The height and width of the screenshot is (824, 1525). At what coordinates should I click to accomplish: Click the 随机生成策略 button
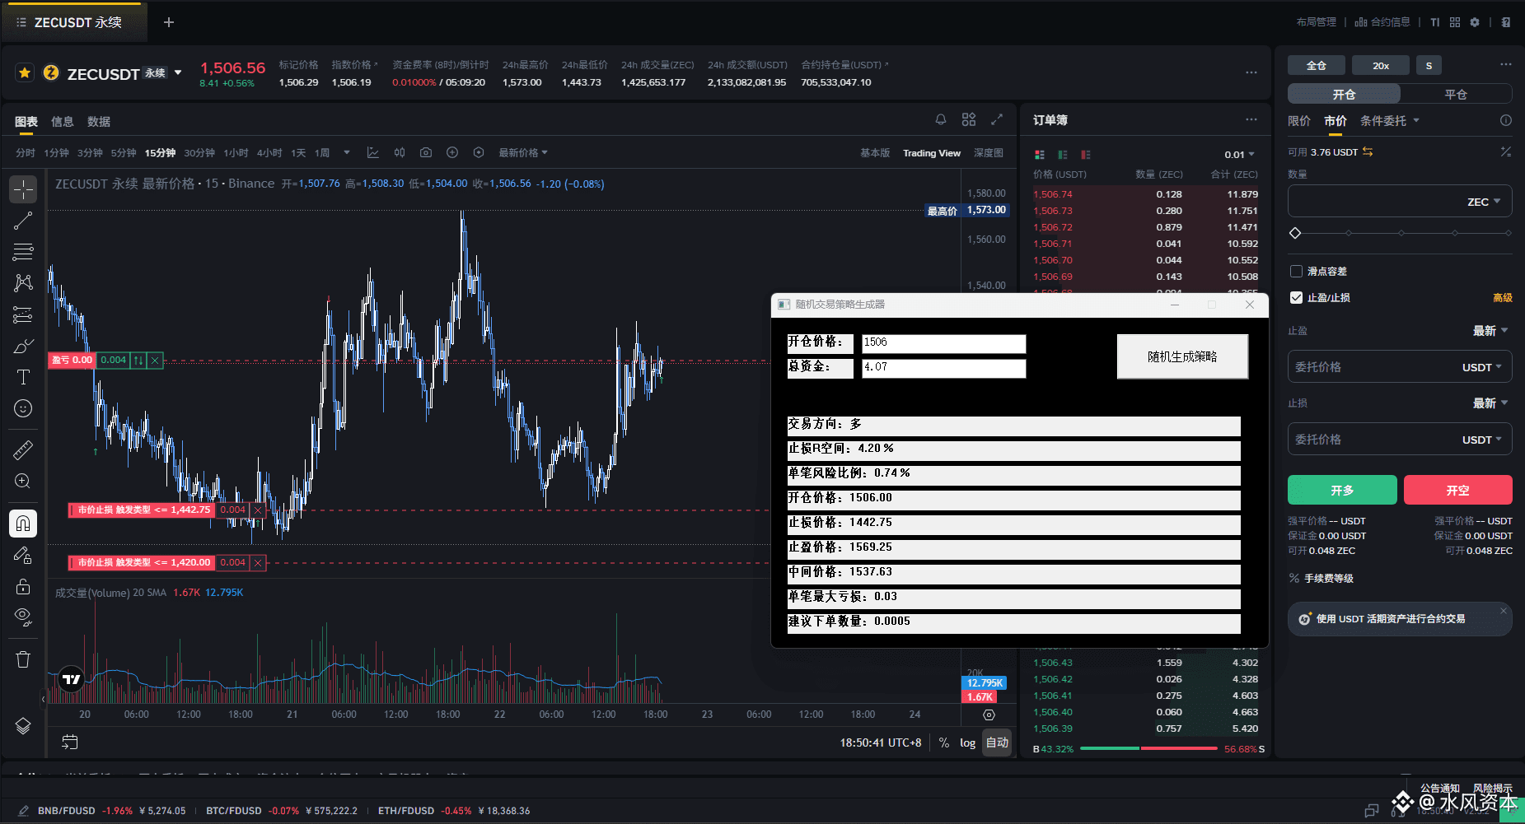(x=1182, y=356)
